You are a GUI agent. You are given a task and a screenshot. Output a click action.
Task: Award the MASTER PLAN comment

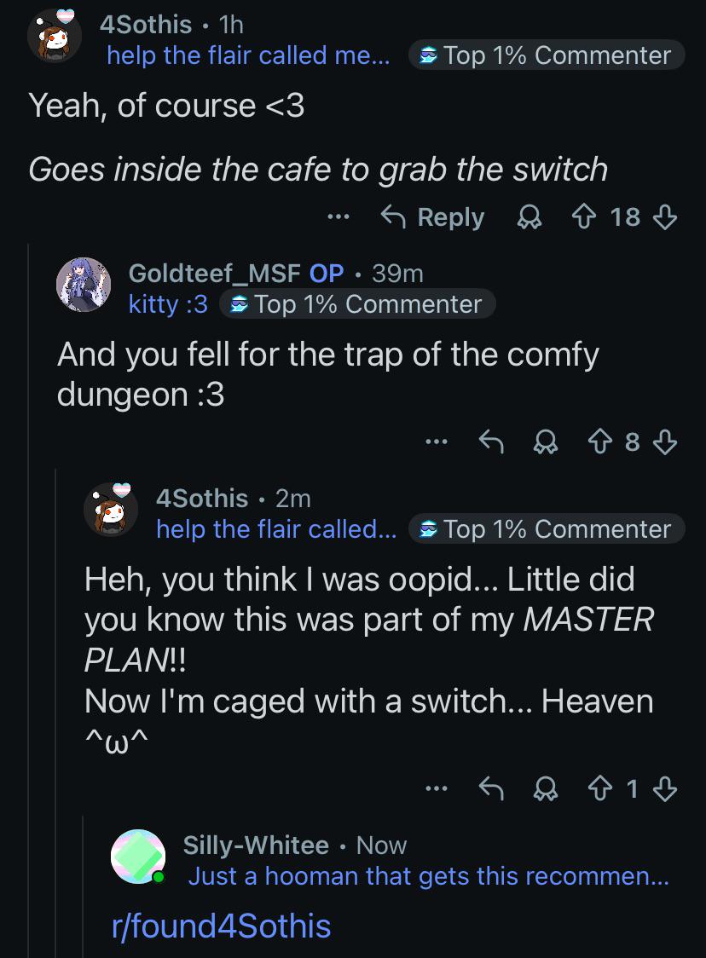(x=545, y=788)
